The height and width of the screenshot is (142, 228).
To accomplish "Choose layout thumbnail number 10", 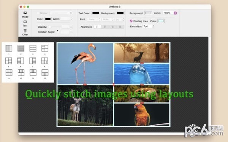I will tap(21, 73).
